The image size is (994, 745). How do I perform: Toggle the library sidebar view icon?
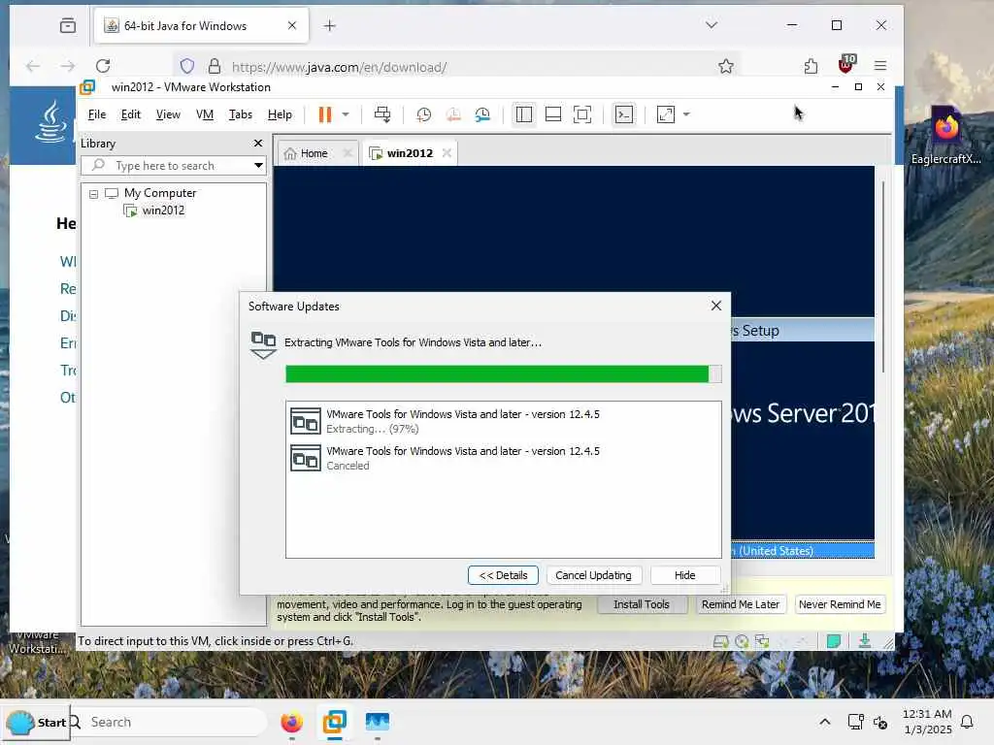523,114
